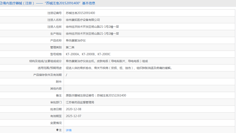Open the 详情 link

(x=69, y=130)
